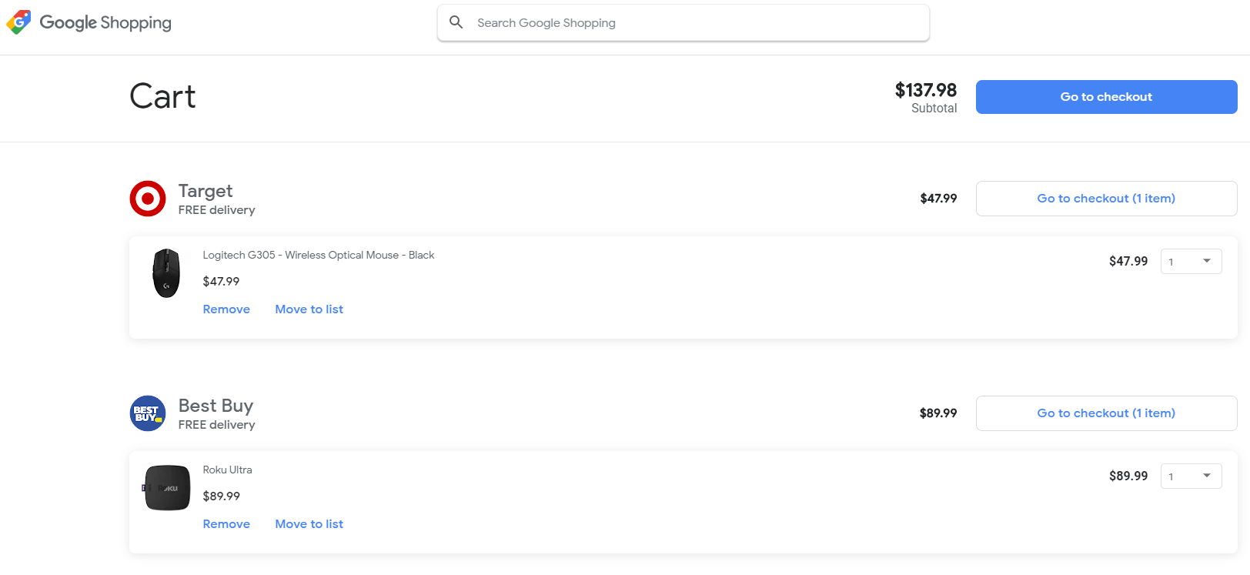Open the Roku Ultra product thumbnail
Viewport: 1250px width, 575px height.
click(166, 488)
